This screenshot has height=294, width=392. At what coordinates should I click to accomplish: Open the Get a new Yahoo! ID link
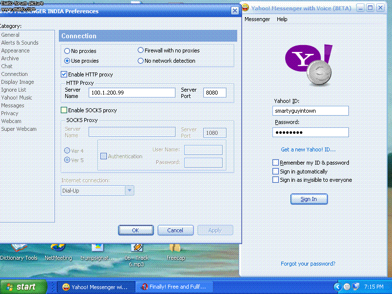[x=308, y=149]
